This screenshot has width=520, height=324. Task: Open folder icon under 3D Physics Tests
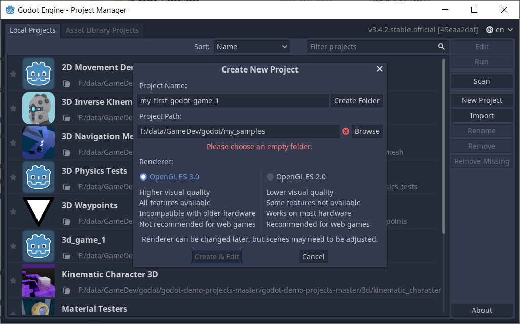point(67,187)
